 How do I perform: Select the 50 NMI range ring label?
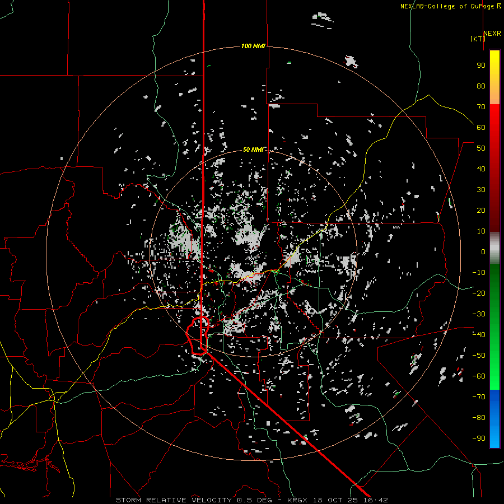pos(253,150)
